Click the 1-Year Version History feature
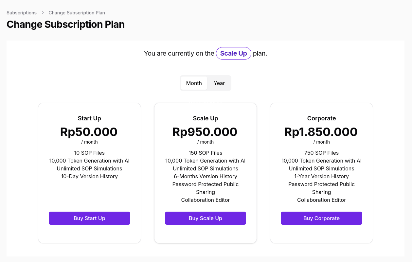The image size is (412, 262). point(321,176)
